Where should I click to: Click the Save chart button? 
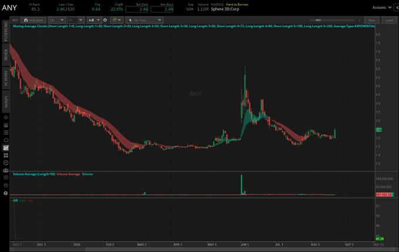pyautogui.click(x=372, y=20)
